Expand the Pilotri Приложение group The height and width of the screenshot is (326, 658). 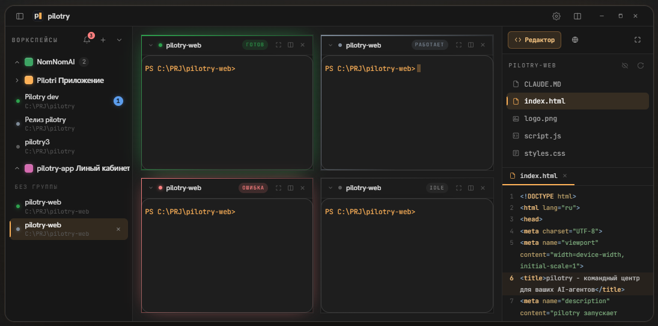coord(17,80)
